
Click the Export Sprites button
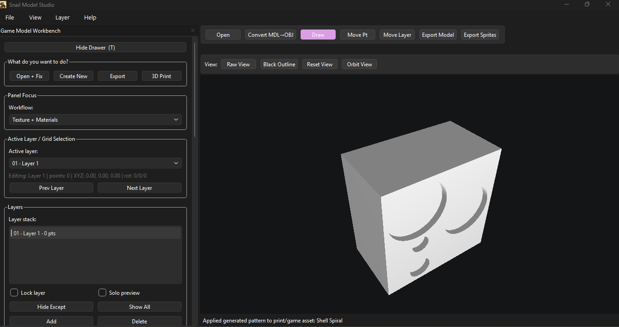click(480, 35)
